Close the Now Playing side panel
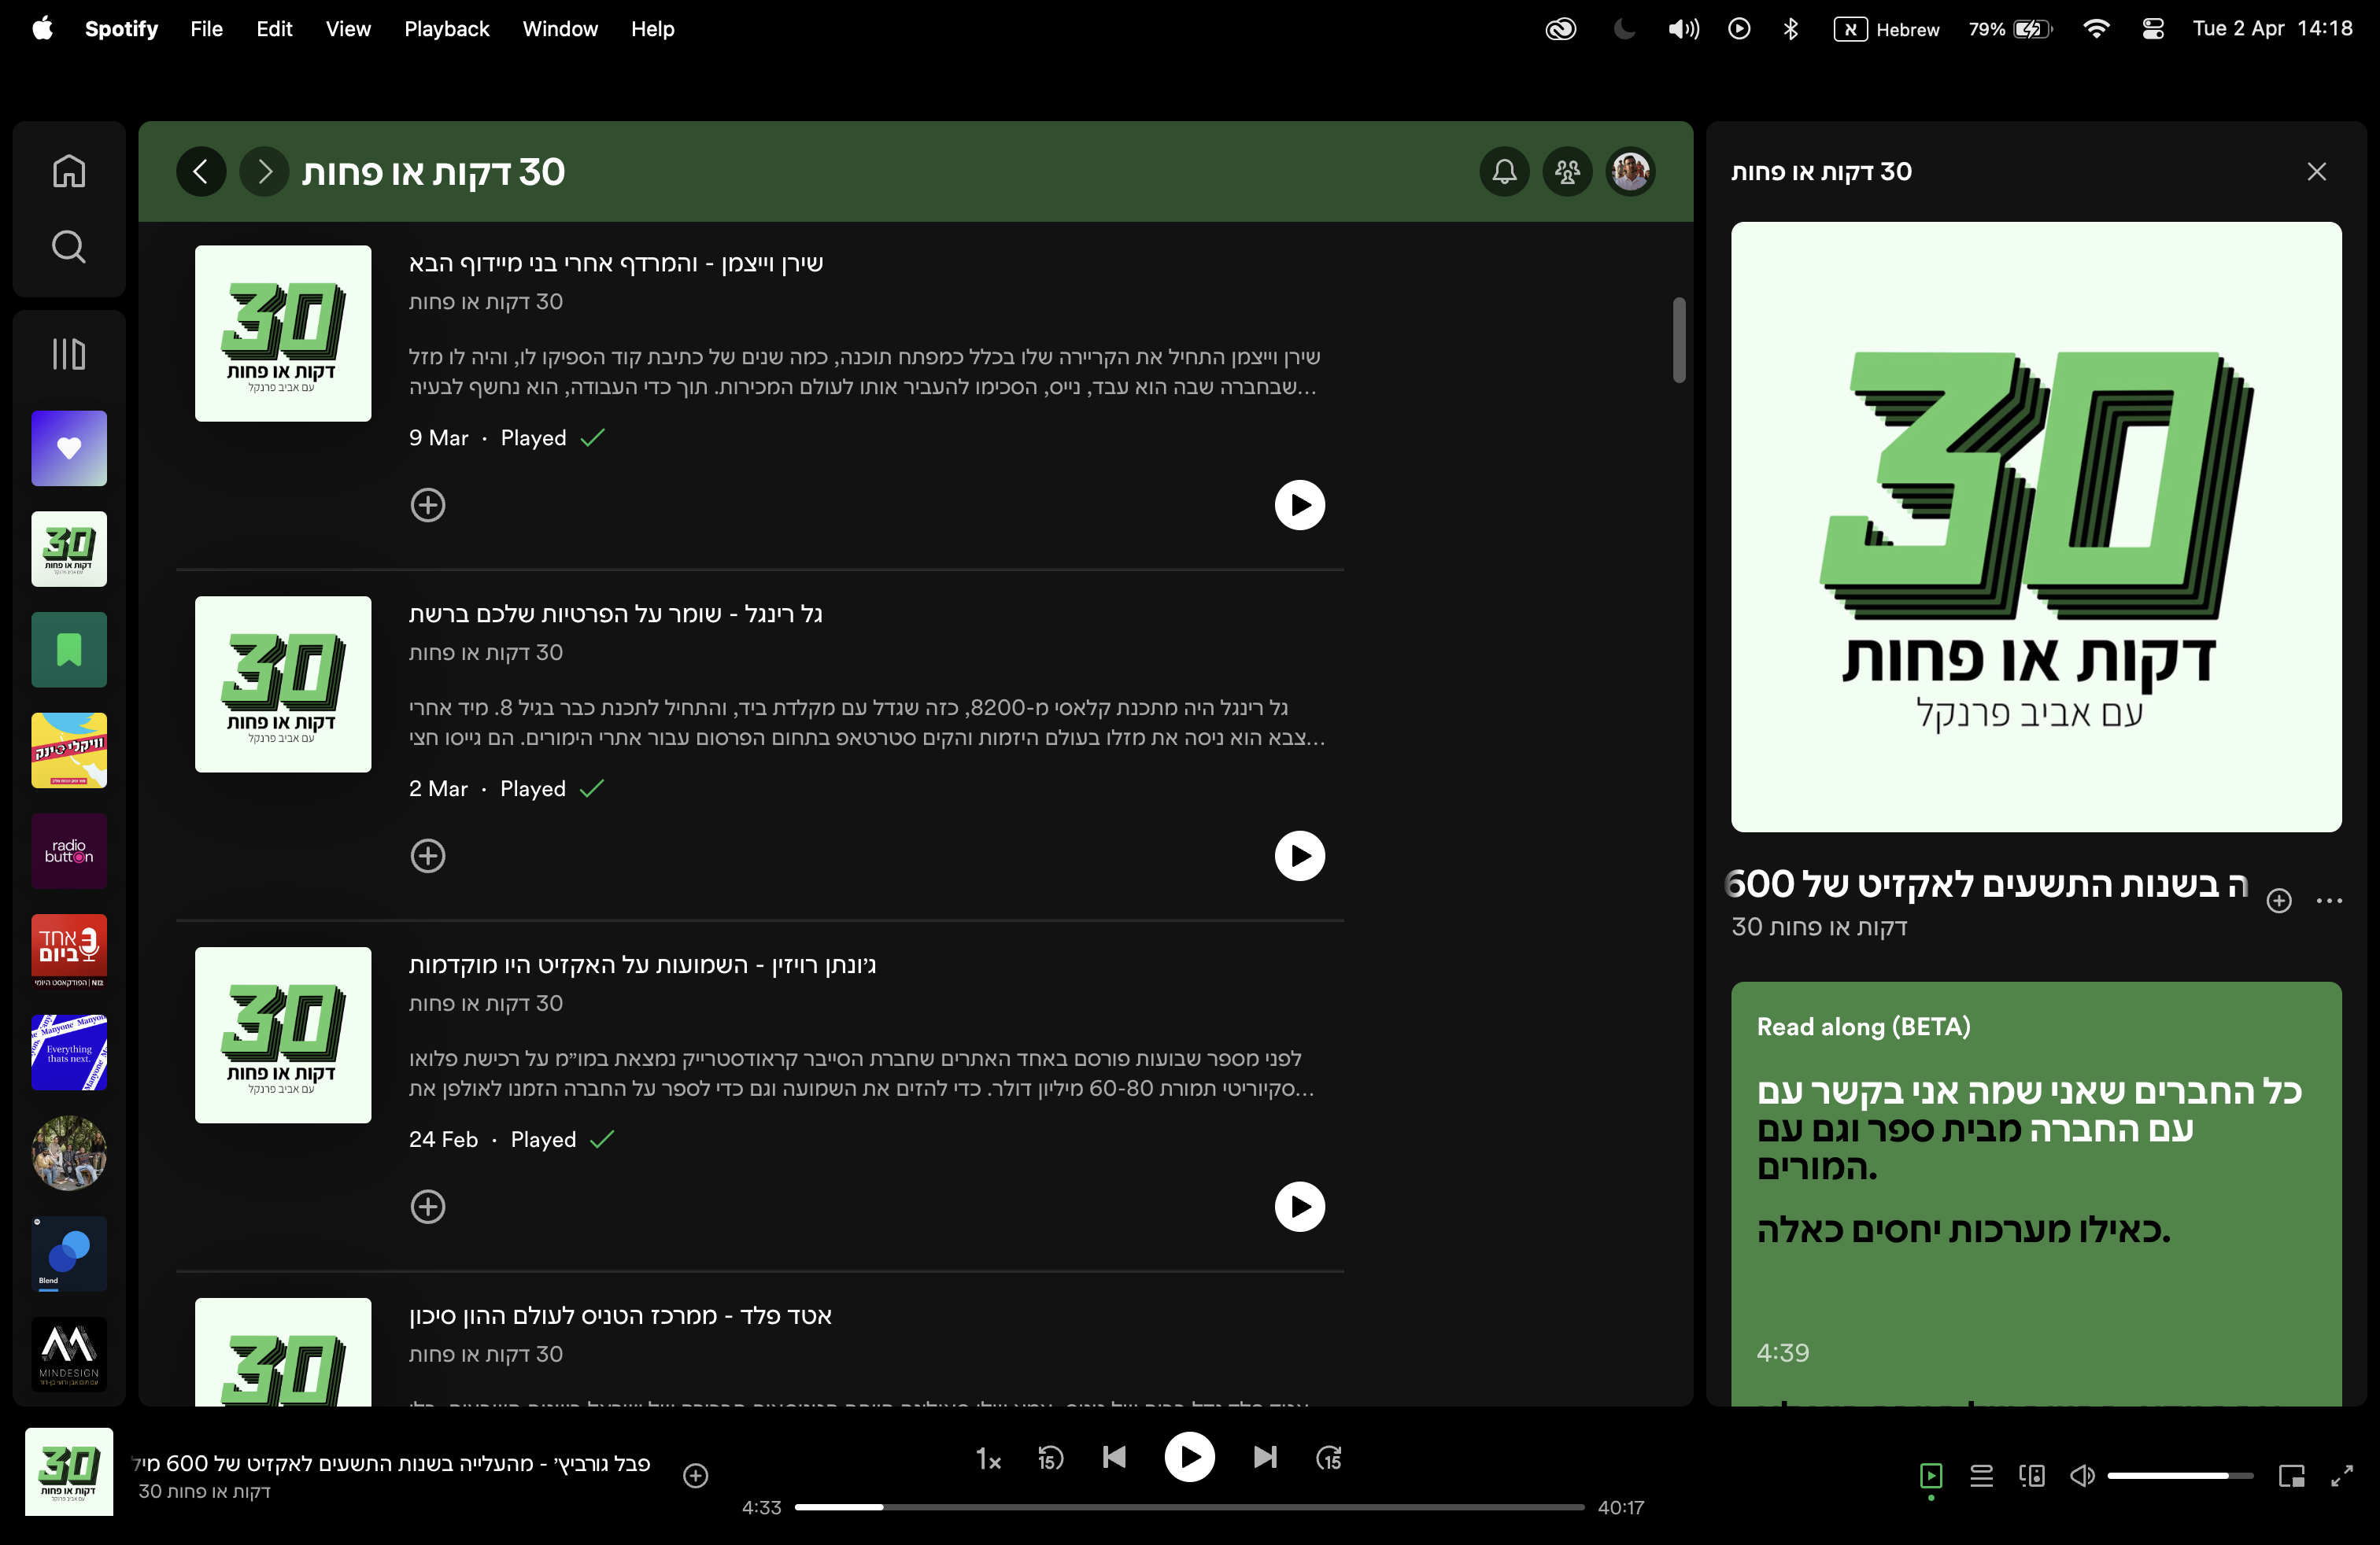Viewport: 2380px width, 1545px height. pyautogui.click(x=2317, y=172)
